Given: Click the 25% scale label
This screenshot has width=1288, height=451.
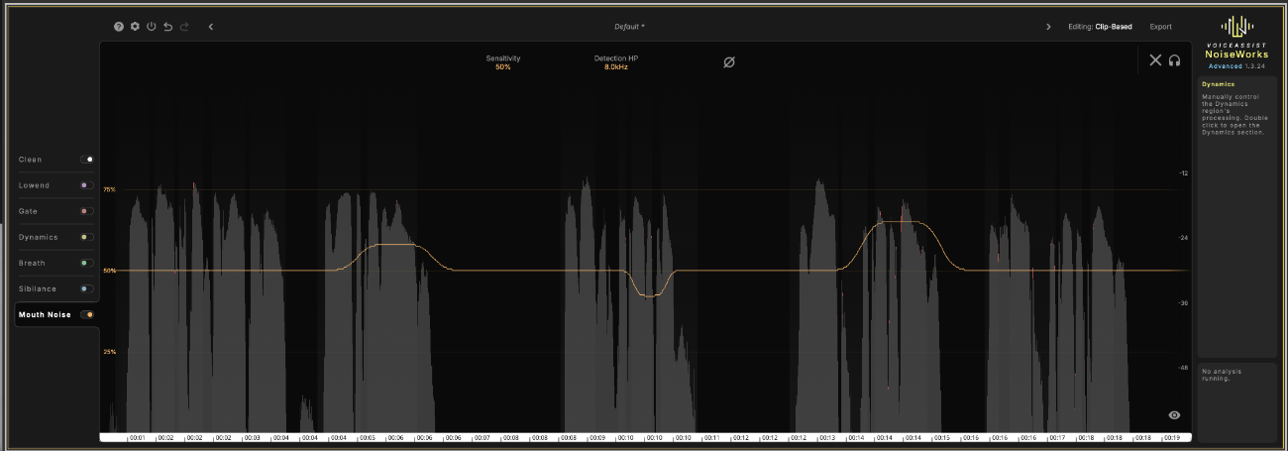Looking at the screenshot, I should coord(109,352).
